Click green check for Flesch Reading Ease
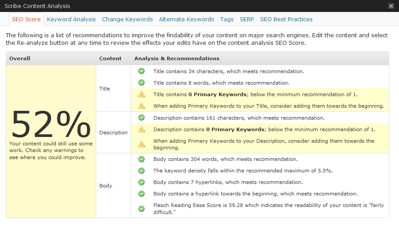This screenshot has width=399, height=246. click(x=141, y=209)
